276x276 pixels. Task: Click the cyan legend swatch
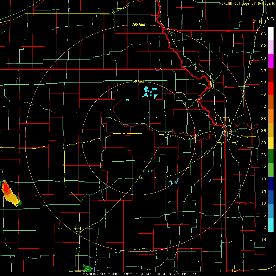(271, 225)
